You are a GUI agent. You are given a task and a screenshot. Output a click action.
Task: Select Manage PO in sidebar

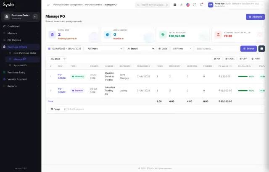pos(23,59)
